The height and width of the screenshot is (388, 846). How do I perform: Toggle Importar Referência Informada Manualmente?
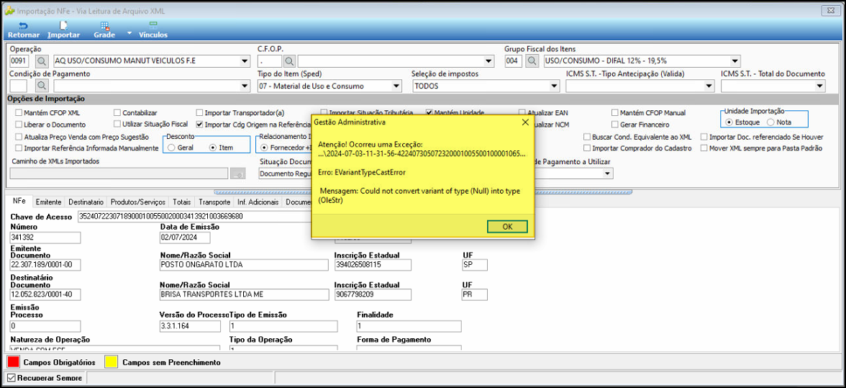(x=19, y=148)
